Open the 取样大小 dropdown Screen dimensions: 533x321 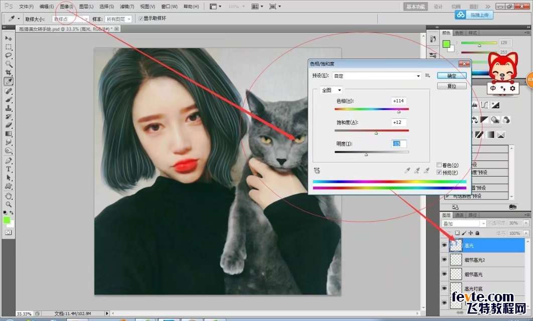(x=70, y=19)
